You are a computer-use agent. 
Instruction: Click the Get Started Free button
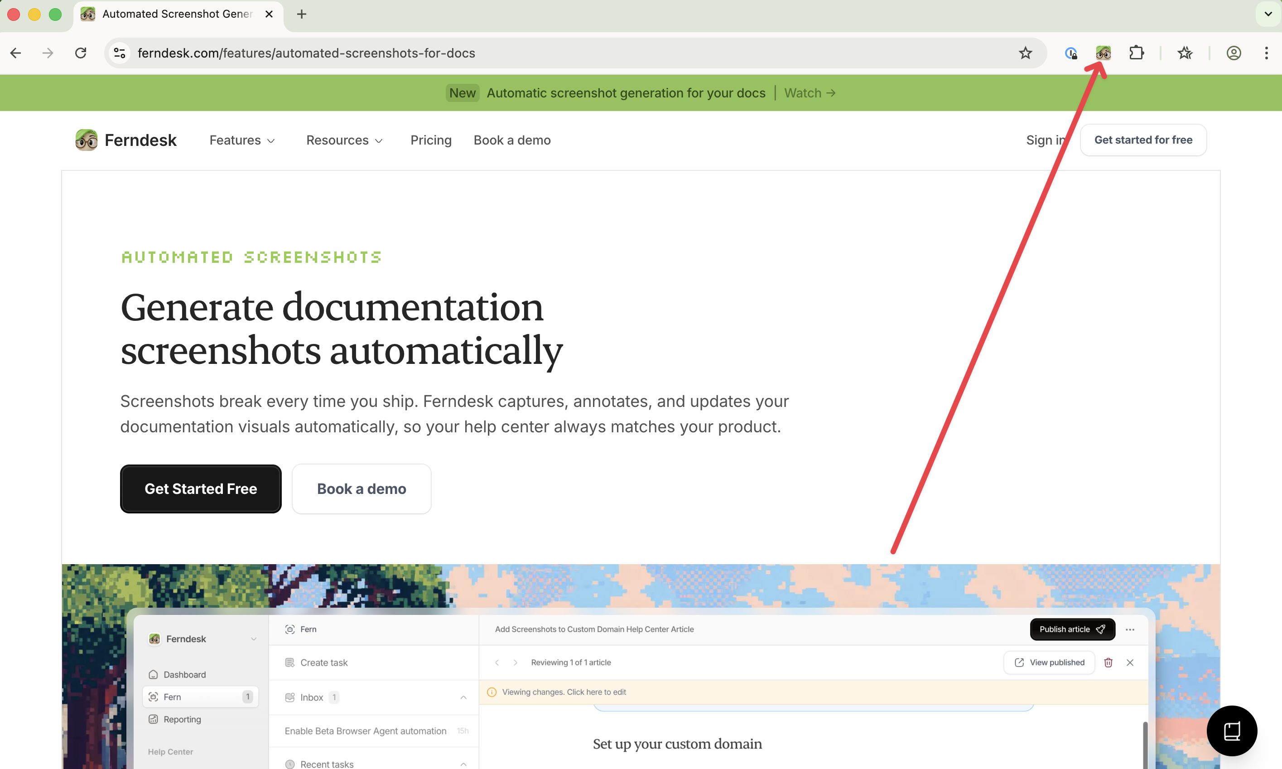[201, 488]
